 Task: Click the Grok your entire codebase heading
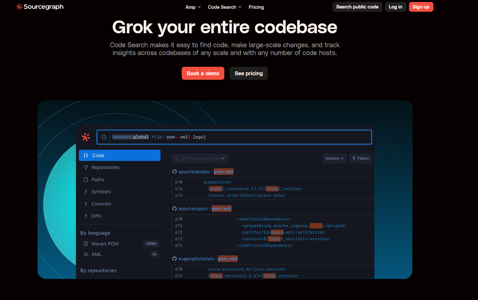tap(225, 27)
